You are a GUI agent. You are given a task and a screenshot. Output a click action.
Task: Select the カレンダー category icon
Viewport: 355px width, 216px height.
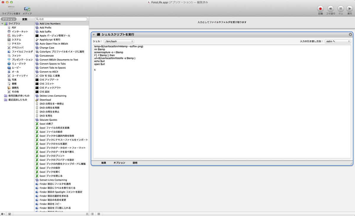(x=9, y=35)
